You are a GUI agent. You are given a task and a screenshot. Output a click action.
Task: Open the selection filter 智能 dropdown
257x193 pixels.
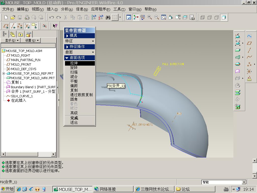pos(244,182)
